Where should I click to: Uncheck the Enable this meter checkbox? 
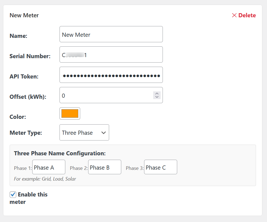13,195
